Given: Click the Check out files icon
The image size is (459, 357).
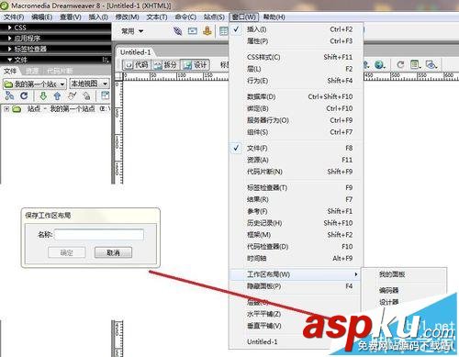Looking at the screenshot, I should click(72, 96).
